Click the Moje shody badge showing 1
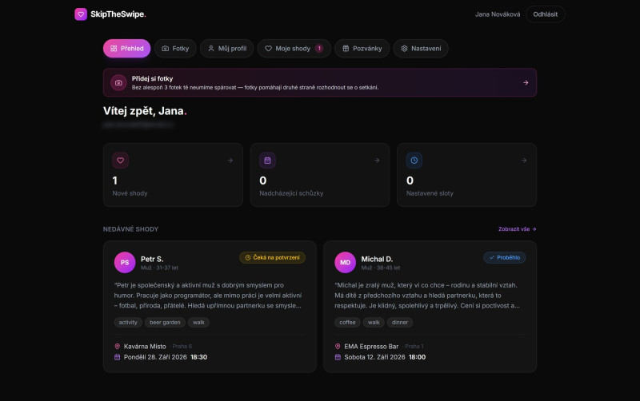Screen dimensions: 640x401 (319, 49)
